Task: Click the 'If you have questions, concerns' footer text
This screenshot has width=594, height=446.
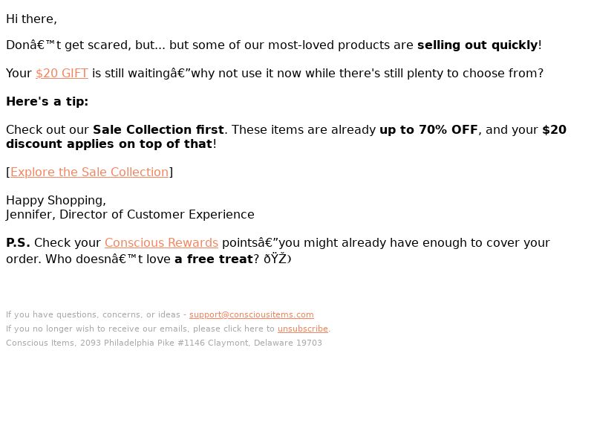Action: [93, 314]
